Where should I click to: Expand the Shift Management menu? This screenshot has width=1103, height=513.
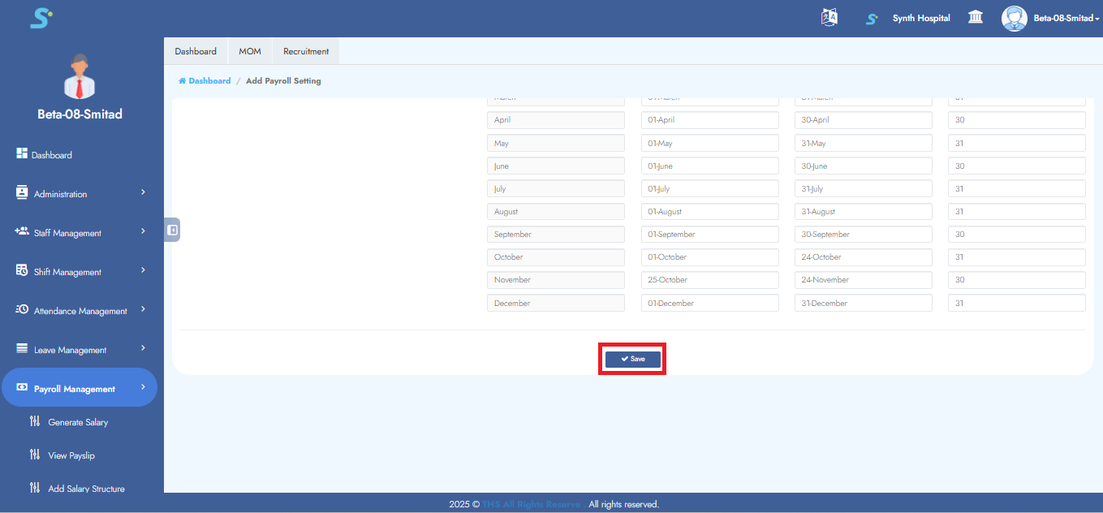pos(80,272)
